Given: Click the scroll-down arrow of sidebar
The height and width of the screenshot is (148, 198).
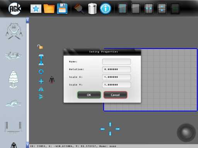Looking at the screenshot, I should [x=27, y=145].
